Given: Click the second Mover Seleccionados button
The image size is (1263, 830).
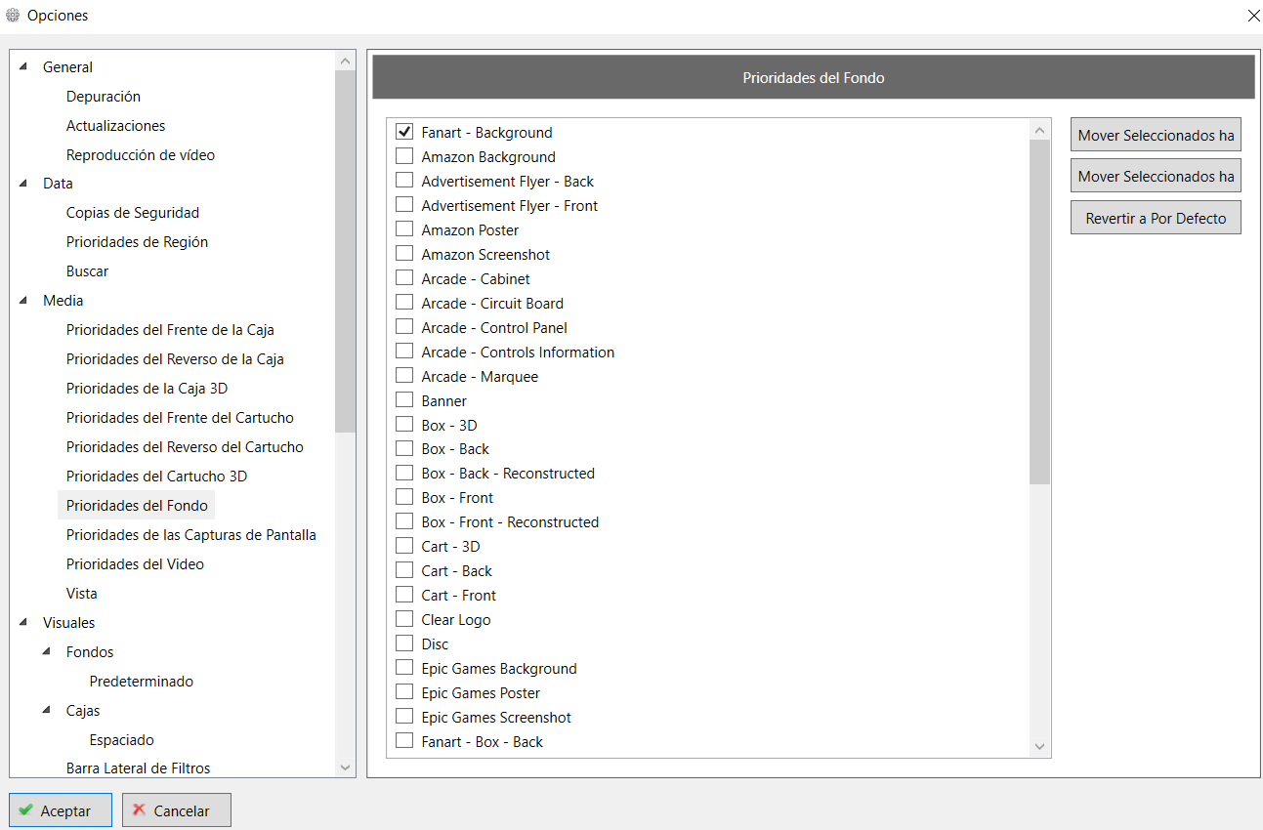Looking at the screenshot, I should [1156, 177].
